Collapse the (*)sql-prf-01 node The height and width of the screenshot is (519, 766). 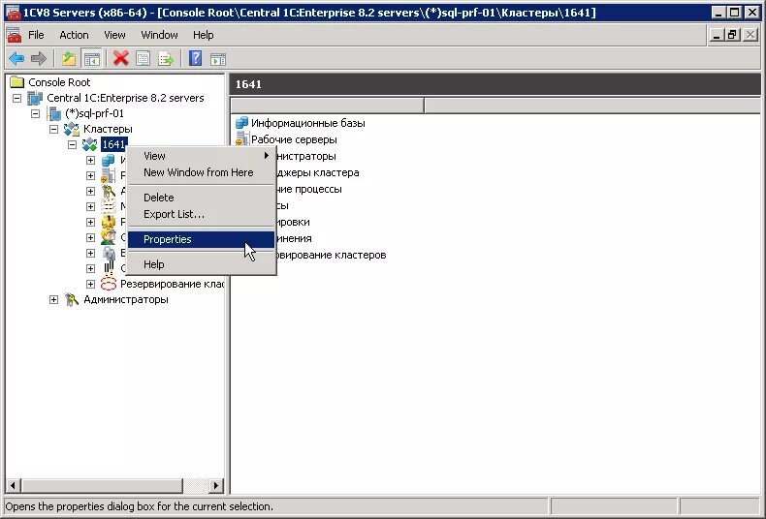[35, 113]
